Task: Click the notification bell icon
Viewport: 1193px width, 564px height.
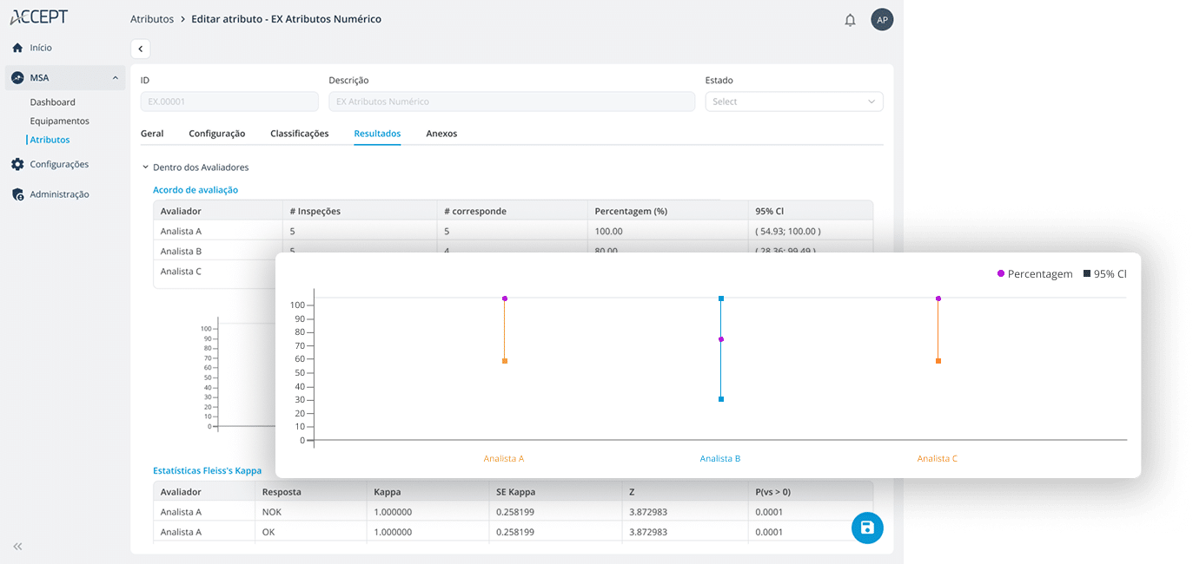Action: pyautogui.click(x=850, y=20)
